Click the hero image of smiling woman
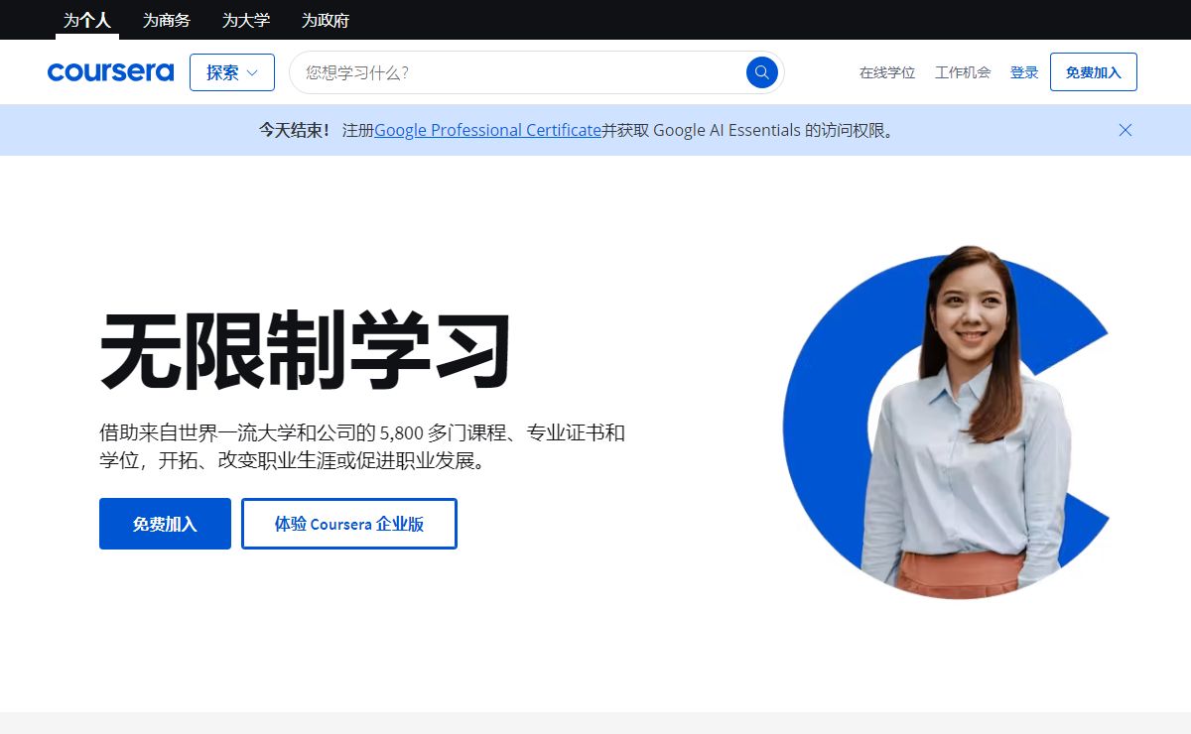The height and width of the screenshot is (734, 1191). pos(946,422)
